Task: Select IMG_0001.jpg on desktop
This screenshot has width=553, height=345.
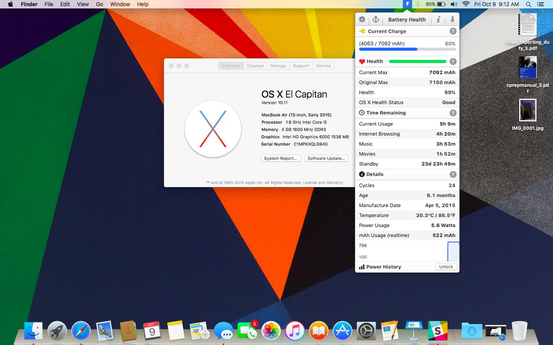Action: tap(527, 115)
